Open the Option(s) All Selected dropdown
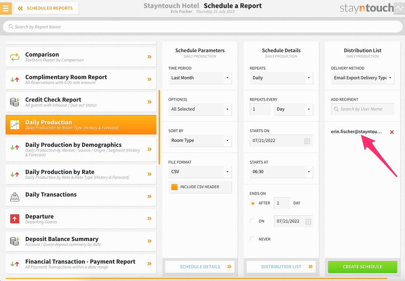This screenshot has height=281, width=405. tap(200, 109)
